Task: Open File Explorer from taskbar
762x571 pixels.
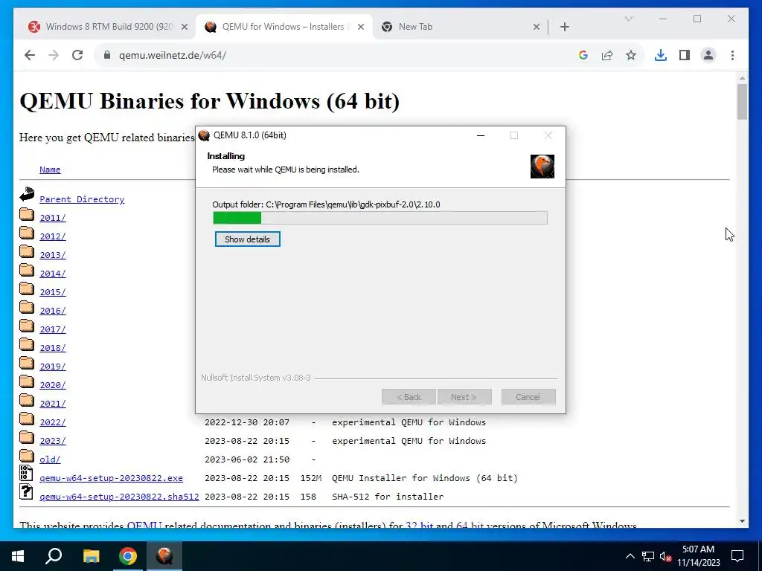Action: click(x=91, y=556)
